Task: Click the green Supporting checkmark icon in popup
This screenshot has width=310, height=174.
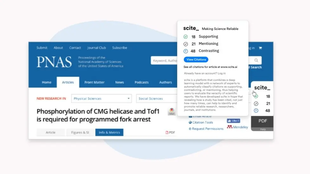Action: tap(185, 37)
